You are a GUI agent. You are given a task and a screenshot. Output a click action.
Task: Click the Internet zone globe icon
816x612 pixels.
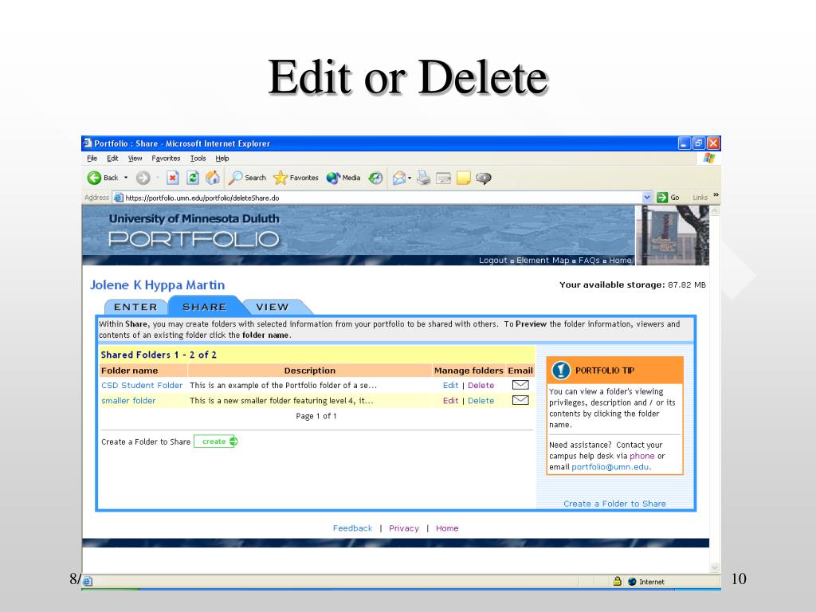pos(632,582)
